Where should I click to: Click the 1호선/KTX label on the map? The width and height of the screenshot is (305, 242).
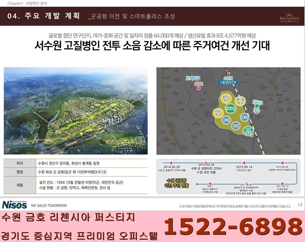[228, 82]
